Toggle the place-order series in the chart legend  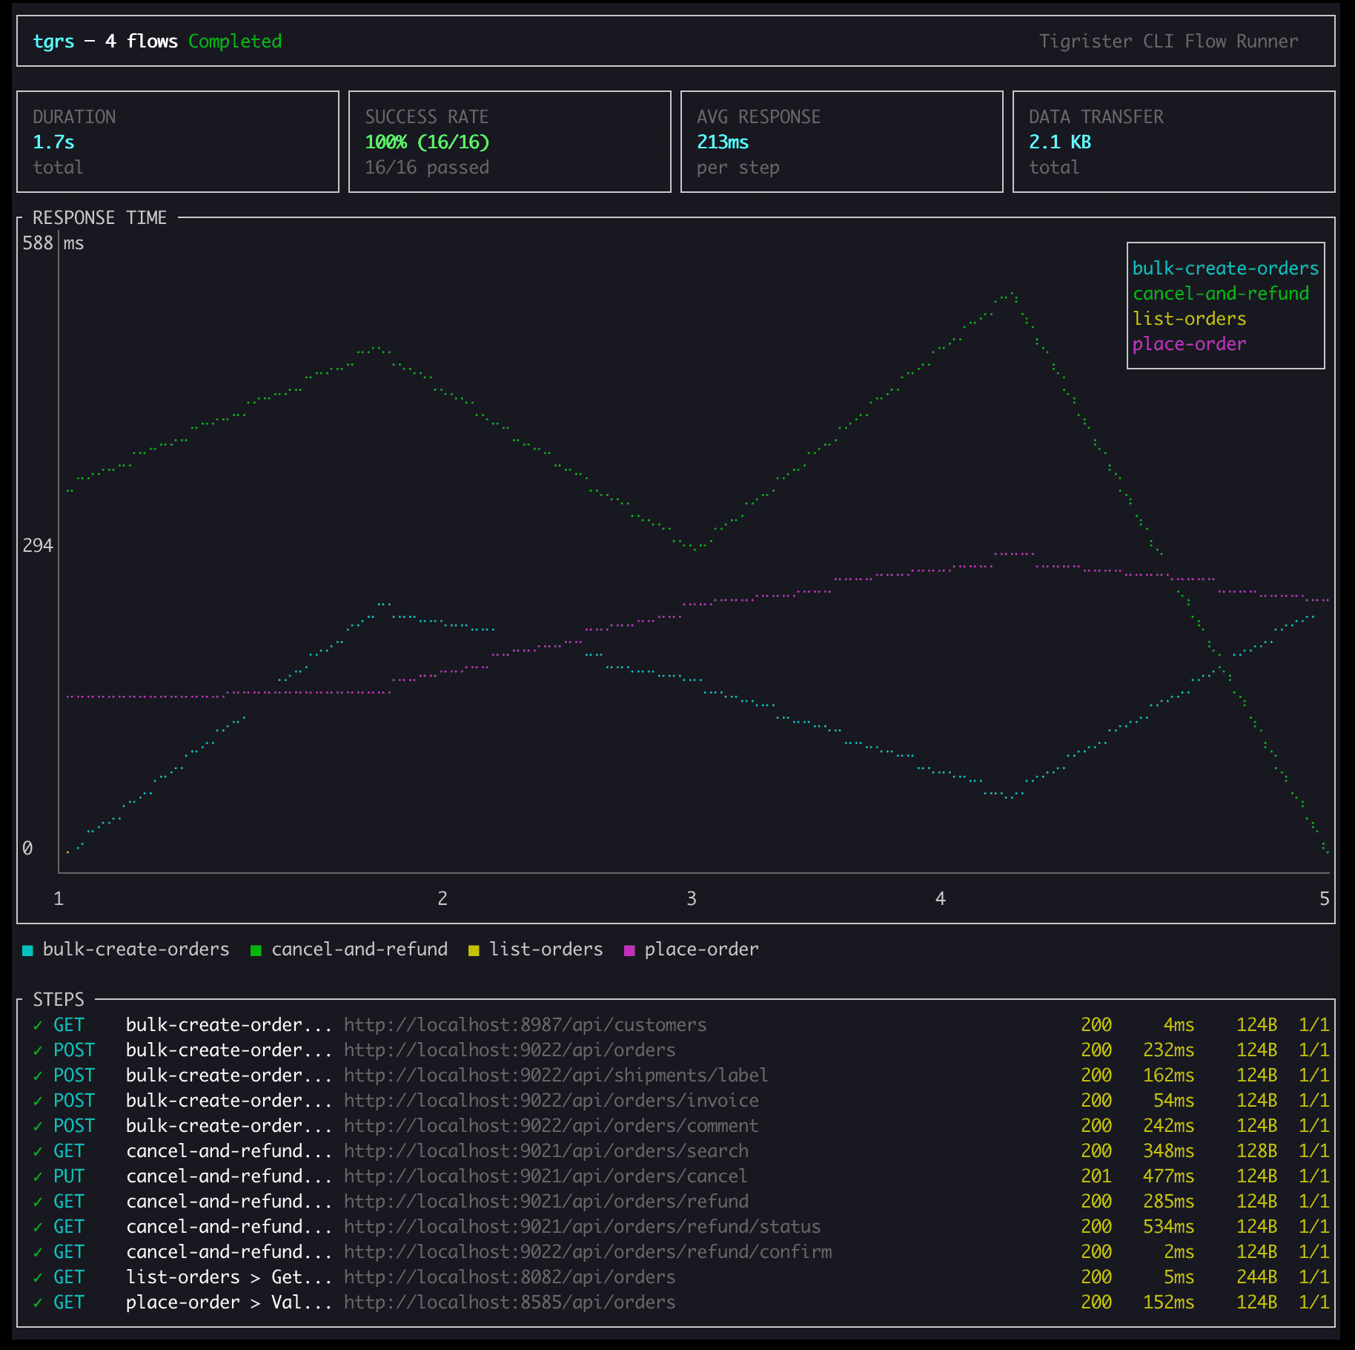click(1189, 343)
